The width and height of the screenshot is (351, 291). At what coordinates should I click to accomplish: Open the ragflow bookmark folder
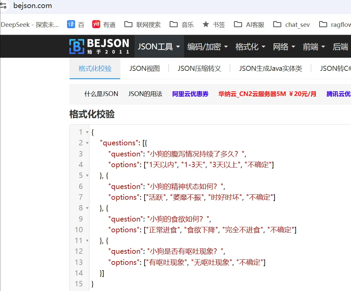[335, 25]
